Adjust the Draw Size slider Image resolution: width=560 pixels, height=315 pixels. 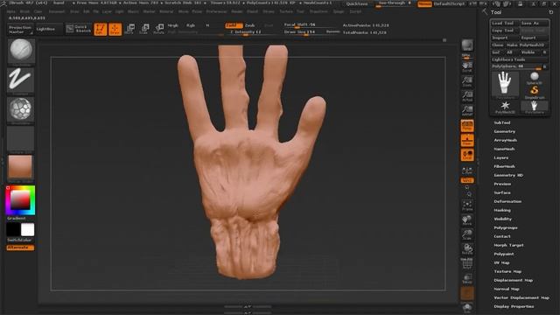pos(304,32)
